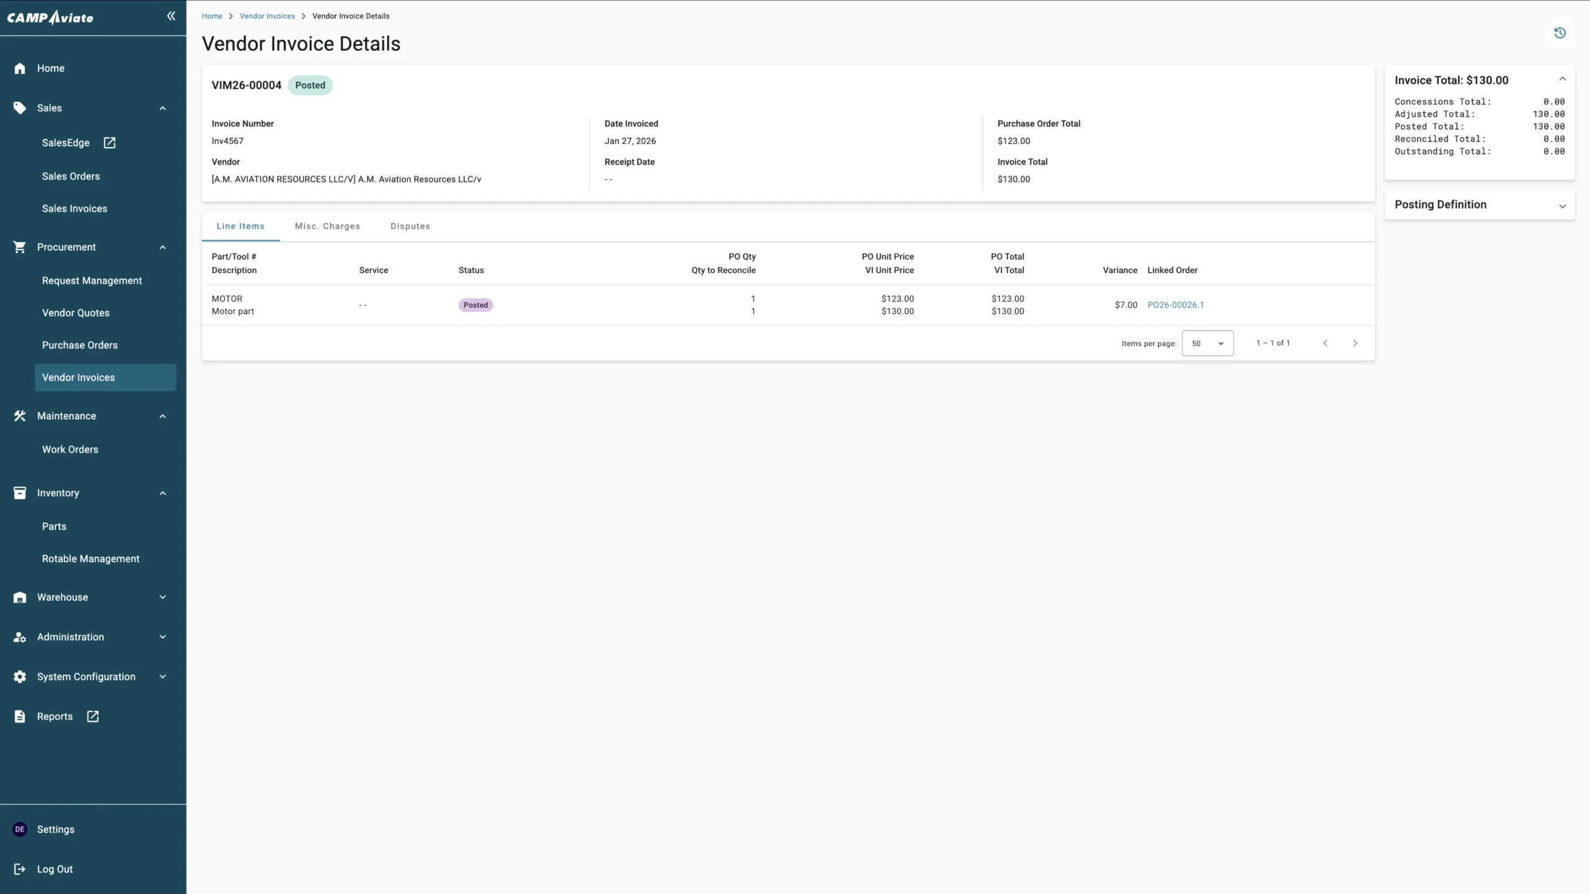Click the CAMP Aviate logo
1590x894 pixels.
point(50,17)
